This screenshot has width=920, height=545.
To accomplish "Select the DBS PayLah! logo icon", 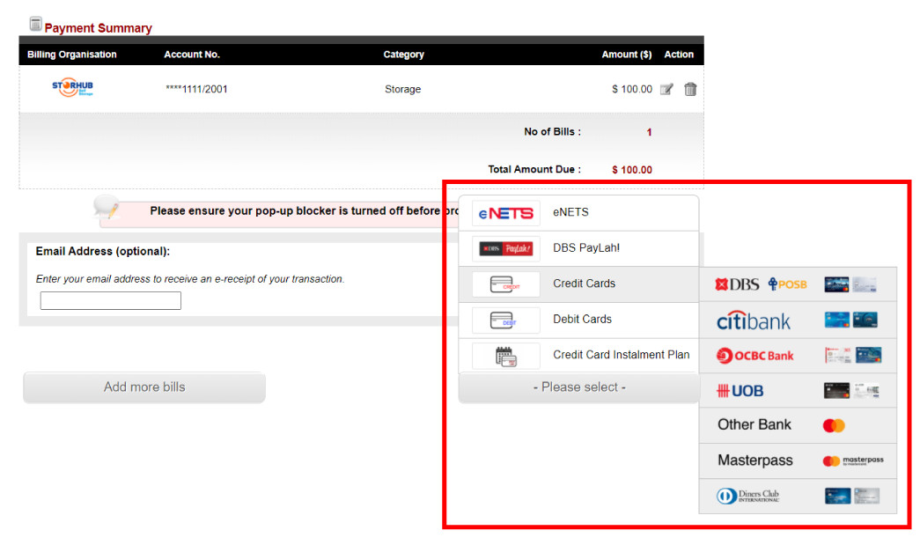I will point(505,249).
